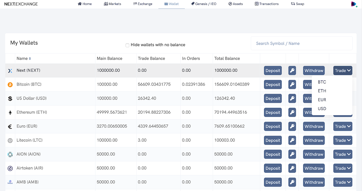Image resolution: width=362 pixels, height=191 pixels.
Task: Click Withdraw for AMB
Action: (314, 182)
